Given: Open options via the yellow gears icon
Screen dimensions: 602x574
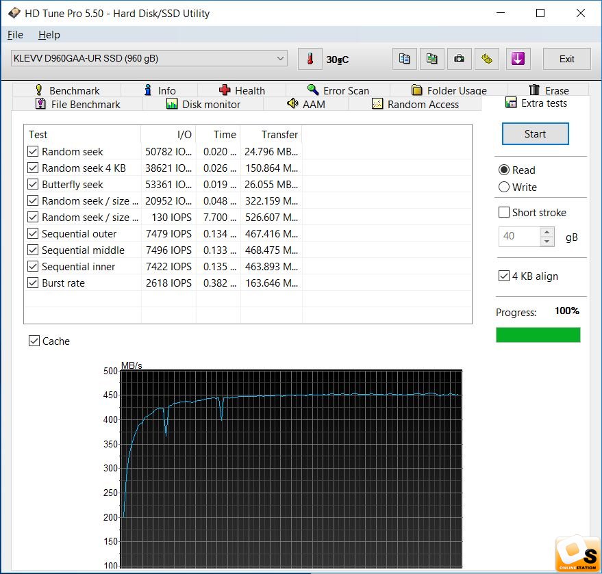Looking at the screenshot, I should click(x=487, y=59).
